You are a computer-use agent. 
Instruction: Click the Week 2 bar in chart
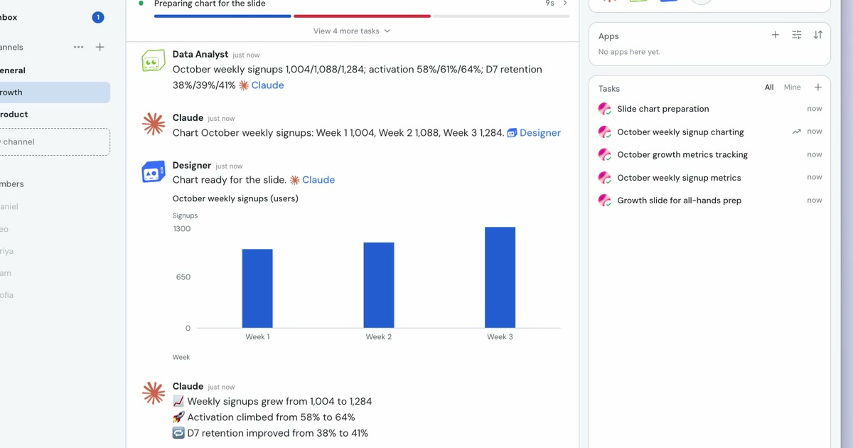coord(379,285)
